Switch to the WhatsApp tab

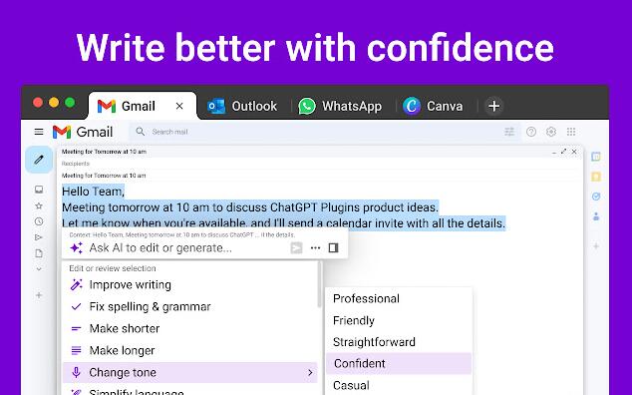(341, 106)
